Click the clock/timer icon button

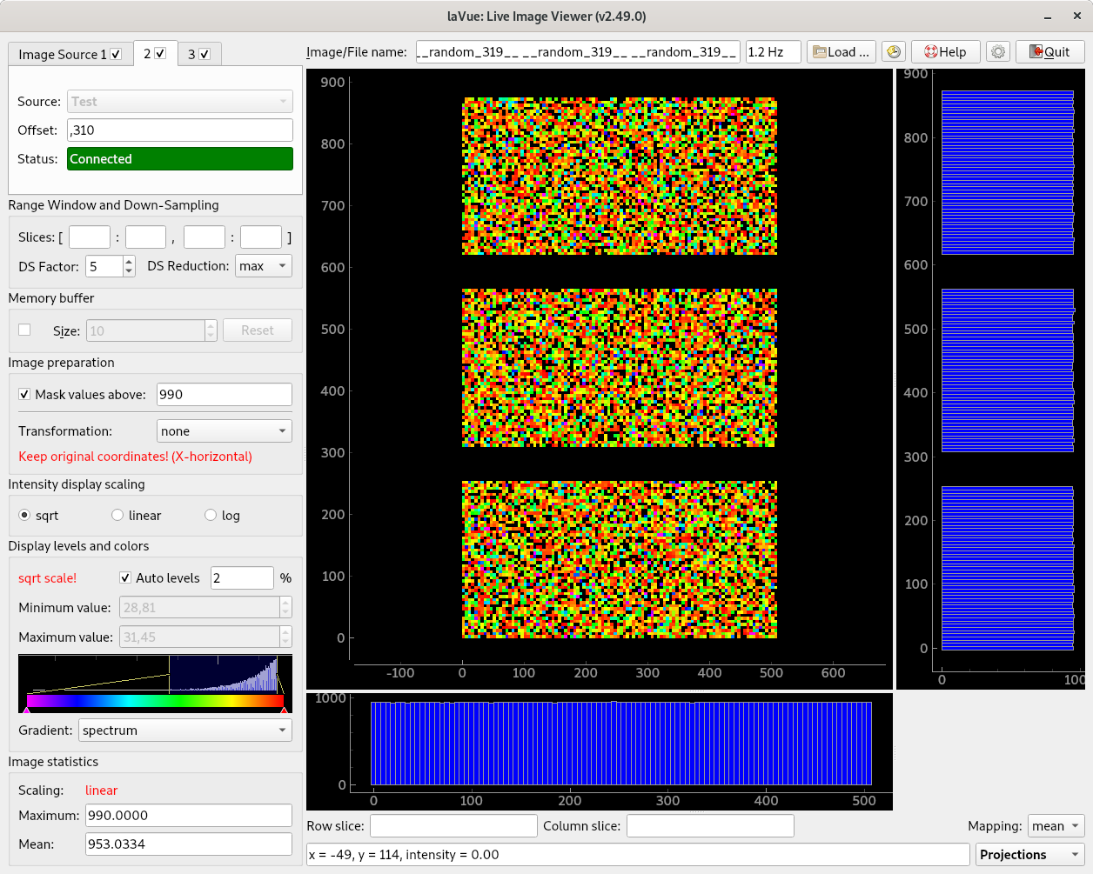click(x=894, y=52)
